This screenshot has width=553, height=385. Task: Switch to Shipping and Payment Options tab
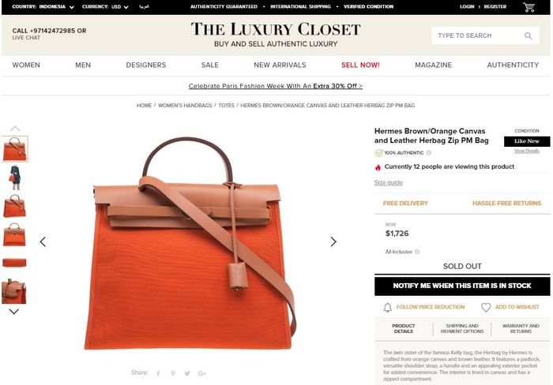coord(462,329)
